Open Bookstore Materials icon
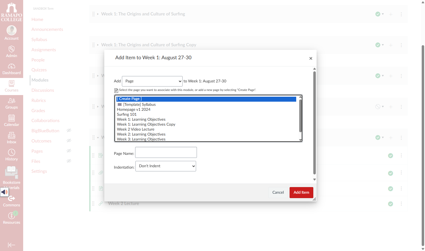This screenshot has width=425, height=251. pos(12,178)
